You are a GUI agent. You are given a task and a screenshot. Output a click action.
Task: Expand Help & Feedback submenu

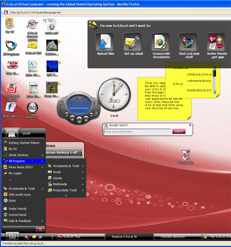(x=24, y=221)
